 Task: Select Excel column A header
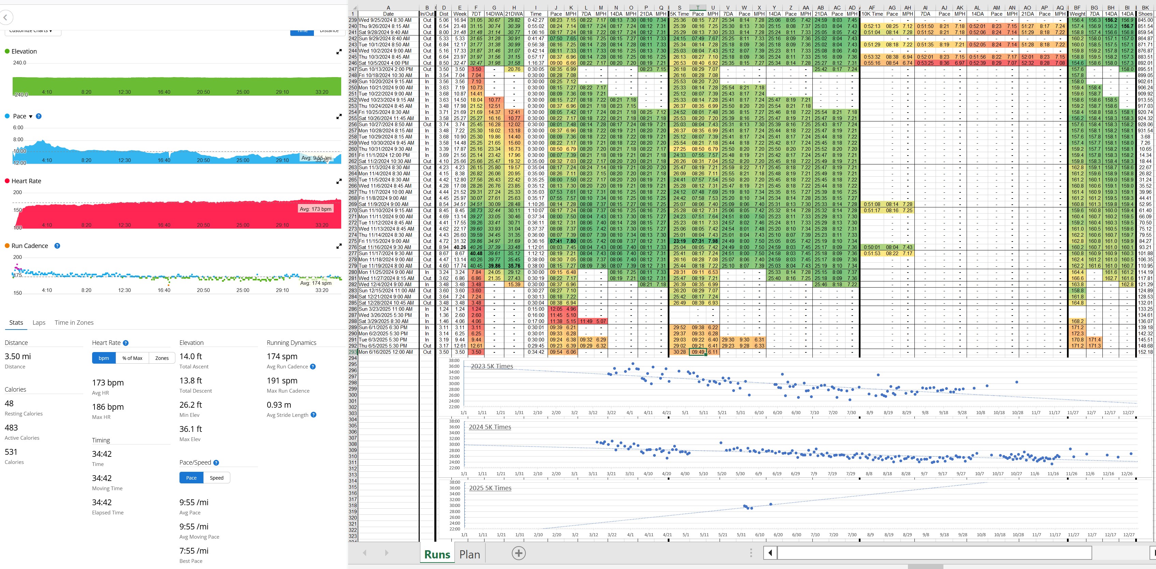(388, 8)
